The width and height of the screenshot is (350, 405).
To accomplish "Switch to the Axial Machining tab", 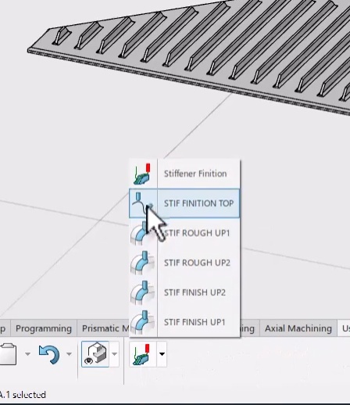I will coord(298,328).
